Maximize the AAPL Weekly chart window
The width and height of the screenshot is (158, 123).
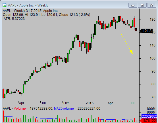click(x=142, y=5)
